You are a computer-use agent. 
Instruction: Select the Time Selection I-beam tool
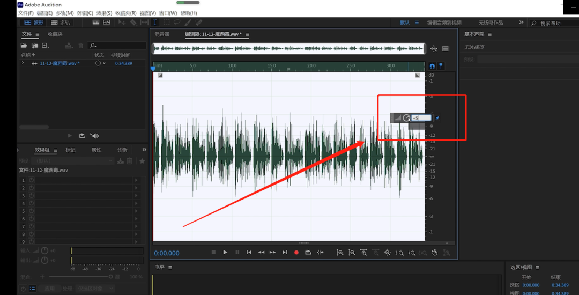[155, 23]
